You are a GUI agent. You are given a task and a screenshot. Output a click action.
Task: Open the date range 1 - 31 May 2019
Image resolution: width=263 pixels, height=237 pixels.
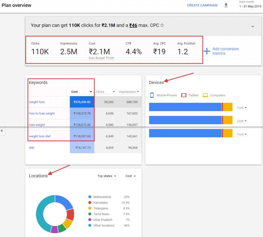[x=250, y=6]
